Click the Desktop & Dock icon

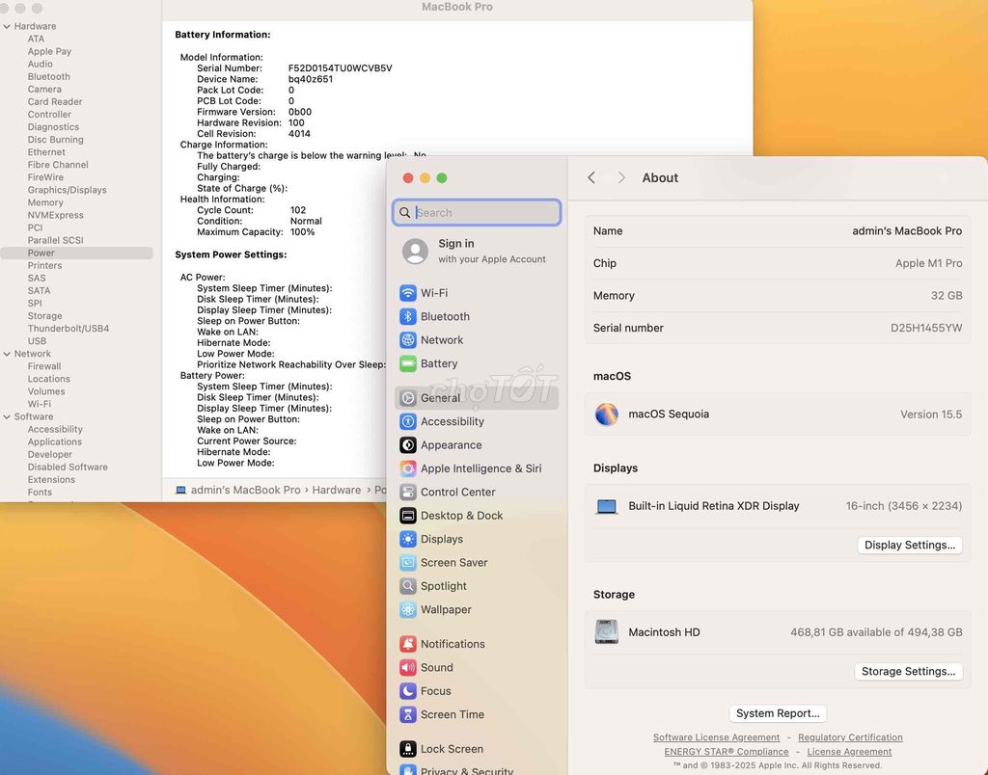(408, 516)
